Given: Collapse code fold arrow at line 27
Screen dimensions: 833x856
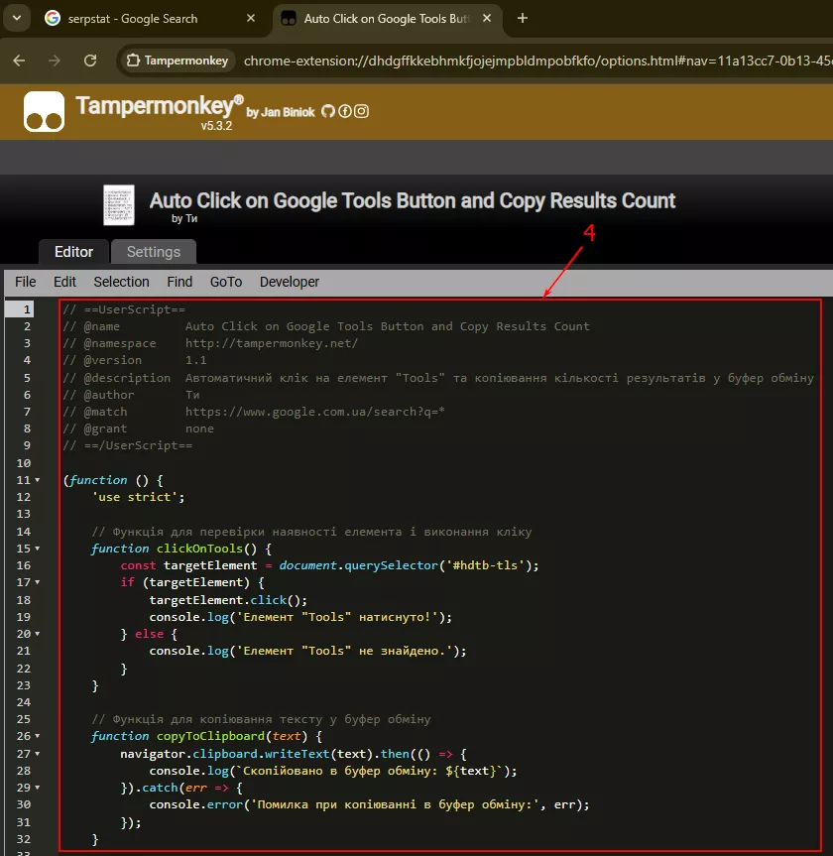Looking at the screenshot, I should coord(37,754).
